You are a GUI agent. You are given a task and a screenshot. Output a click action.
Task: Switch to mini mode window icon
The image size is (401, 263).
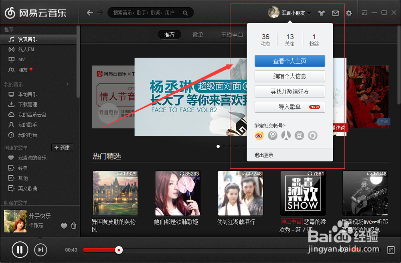(364, 12)
